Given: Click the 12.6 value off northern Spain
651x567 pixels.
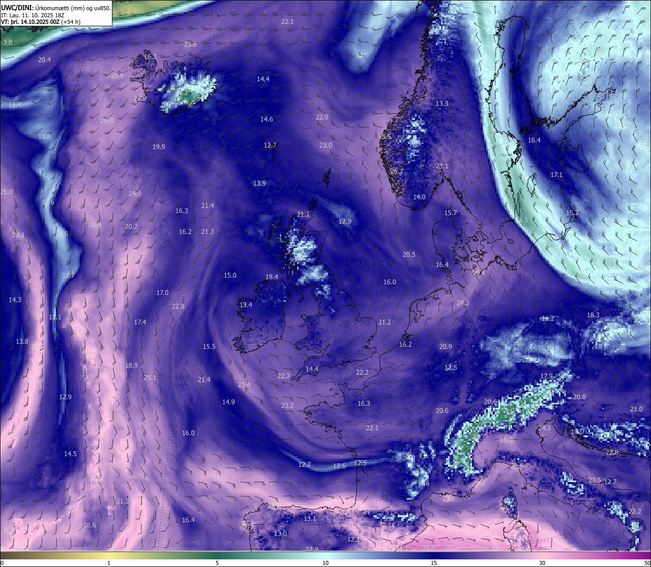Looking at the screenshot, I should click(x=339, y=466).
